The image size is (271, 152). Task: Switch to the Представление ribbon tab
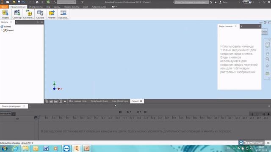tap(18, 7)
